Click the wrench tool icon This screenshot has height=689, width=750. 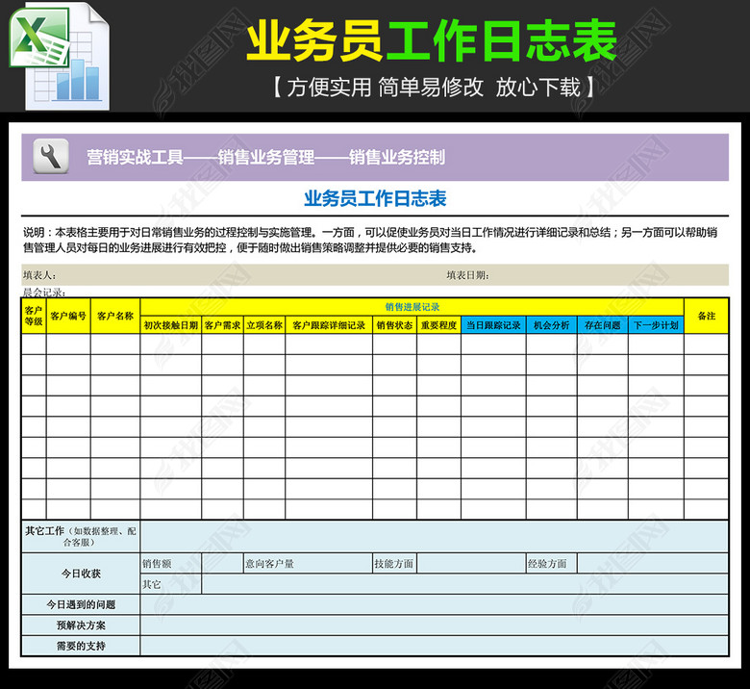pyautogui.click(x=51, y=157)
